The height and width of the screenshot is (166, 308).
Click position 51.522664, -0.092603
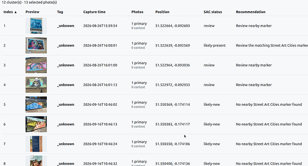(x=173, y=26)
